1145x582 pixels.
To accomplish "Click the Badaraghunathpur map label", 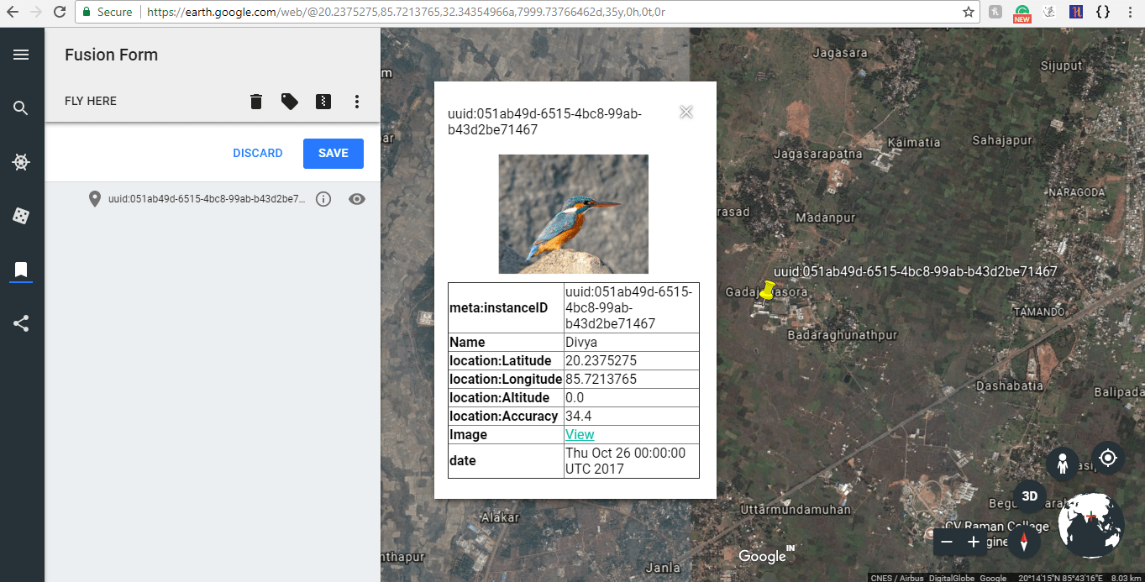I will coord(843,334).
